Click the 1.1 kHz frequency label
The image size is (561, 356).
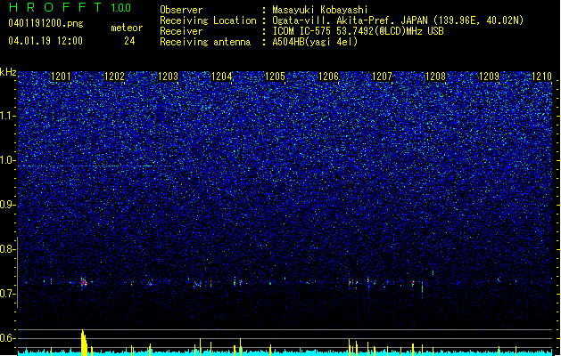[x=8, y=117]
